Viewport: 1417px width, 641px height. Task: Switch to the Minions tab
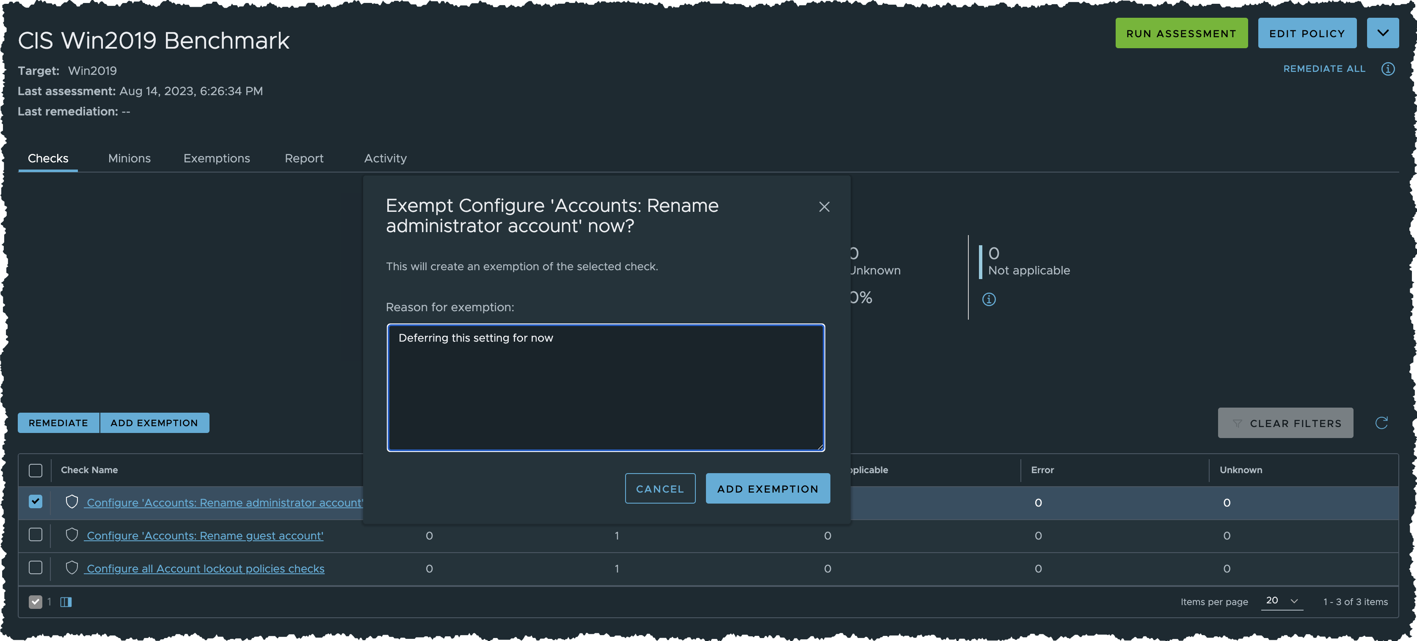coord(129,158)
